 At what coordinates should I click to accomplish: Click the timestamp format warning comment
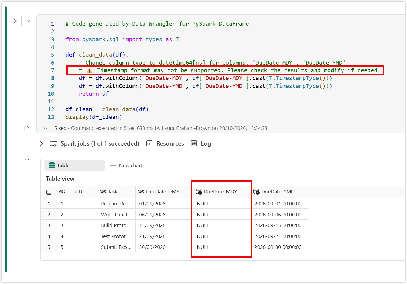click(230, 70)
